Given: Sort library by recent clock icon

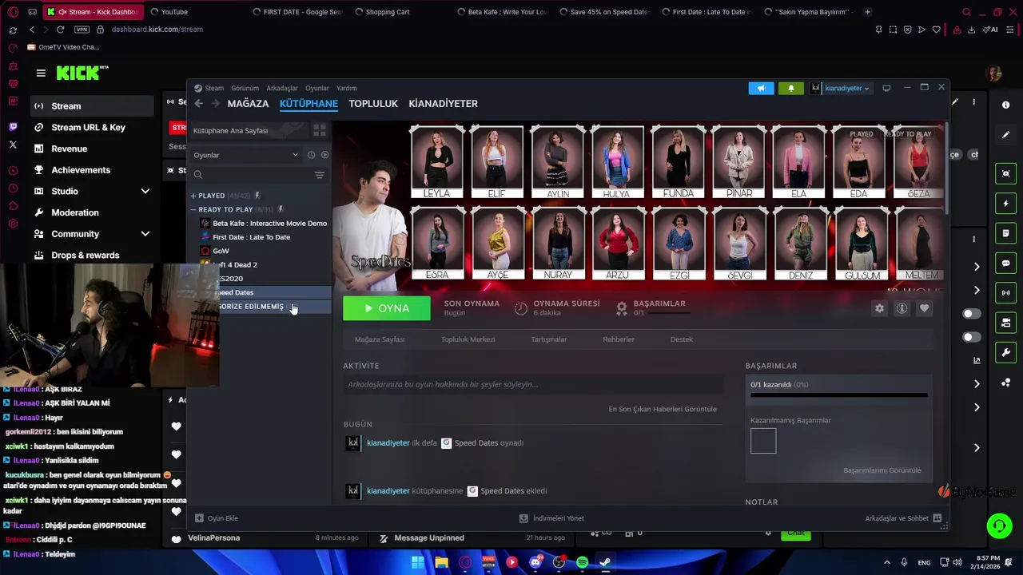Looking at the screenshot, I should click(x=311, y=155).
